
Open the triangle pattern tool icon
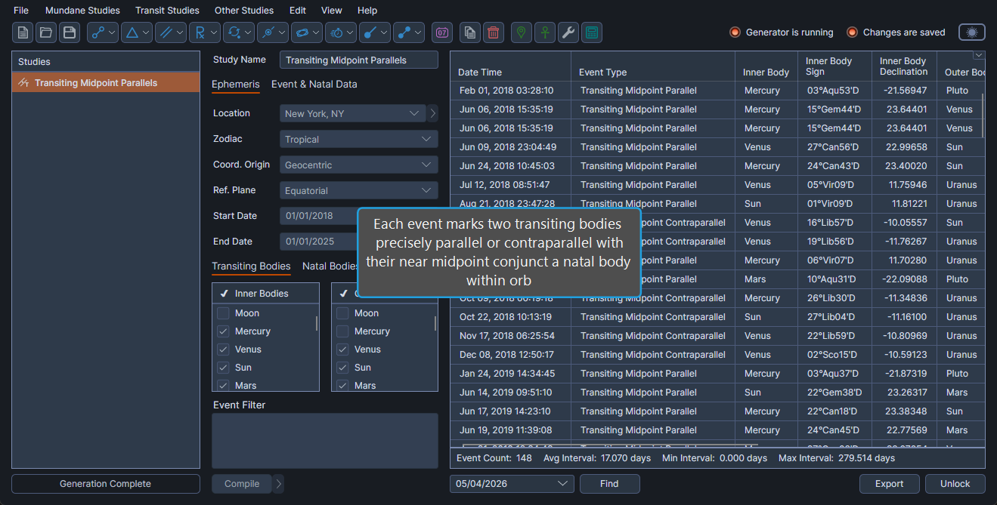(137, 32)
